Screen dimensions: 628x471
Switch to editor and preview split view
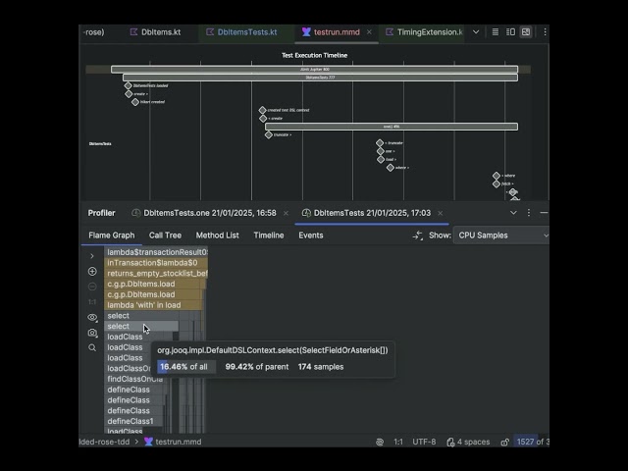pyautogui.click(x=510, y=32)
